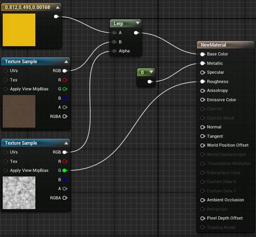
Task: Click the Specular input pin
Action: click(x=203, y=73)
